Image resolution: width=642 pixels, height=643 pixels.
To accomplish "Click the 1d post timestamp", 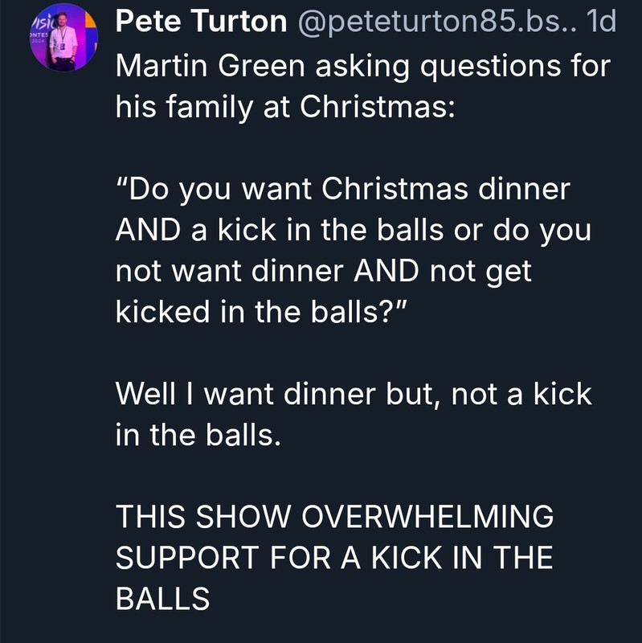I will [602, 23].
